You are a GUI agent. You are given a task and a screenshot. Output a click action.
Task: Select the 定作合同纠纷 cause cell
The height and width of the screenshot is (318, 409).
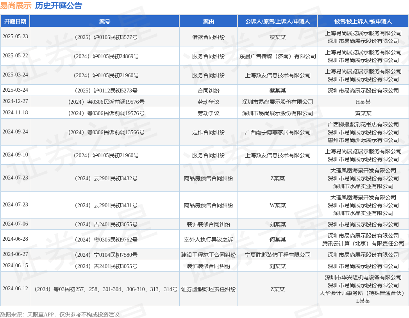click(x=209, y=132)
